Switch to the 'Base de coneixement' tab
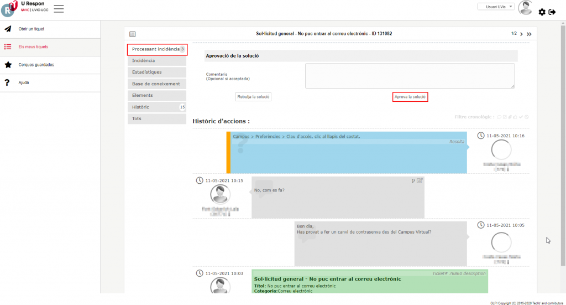Image resolution: width=566 pixels, height=305 pixels. pos(156,84)
